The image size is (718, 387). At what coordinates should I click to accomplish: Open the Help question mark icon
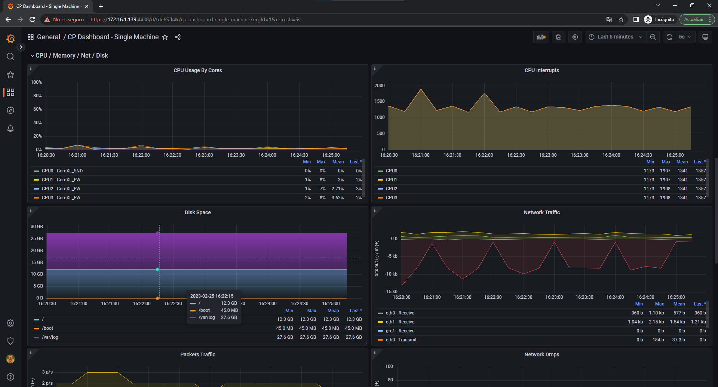click(x=10, y=377)
